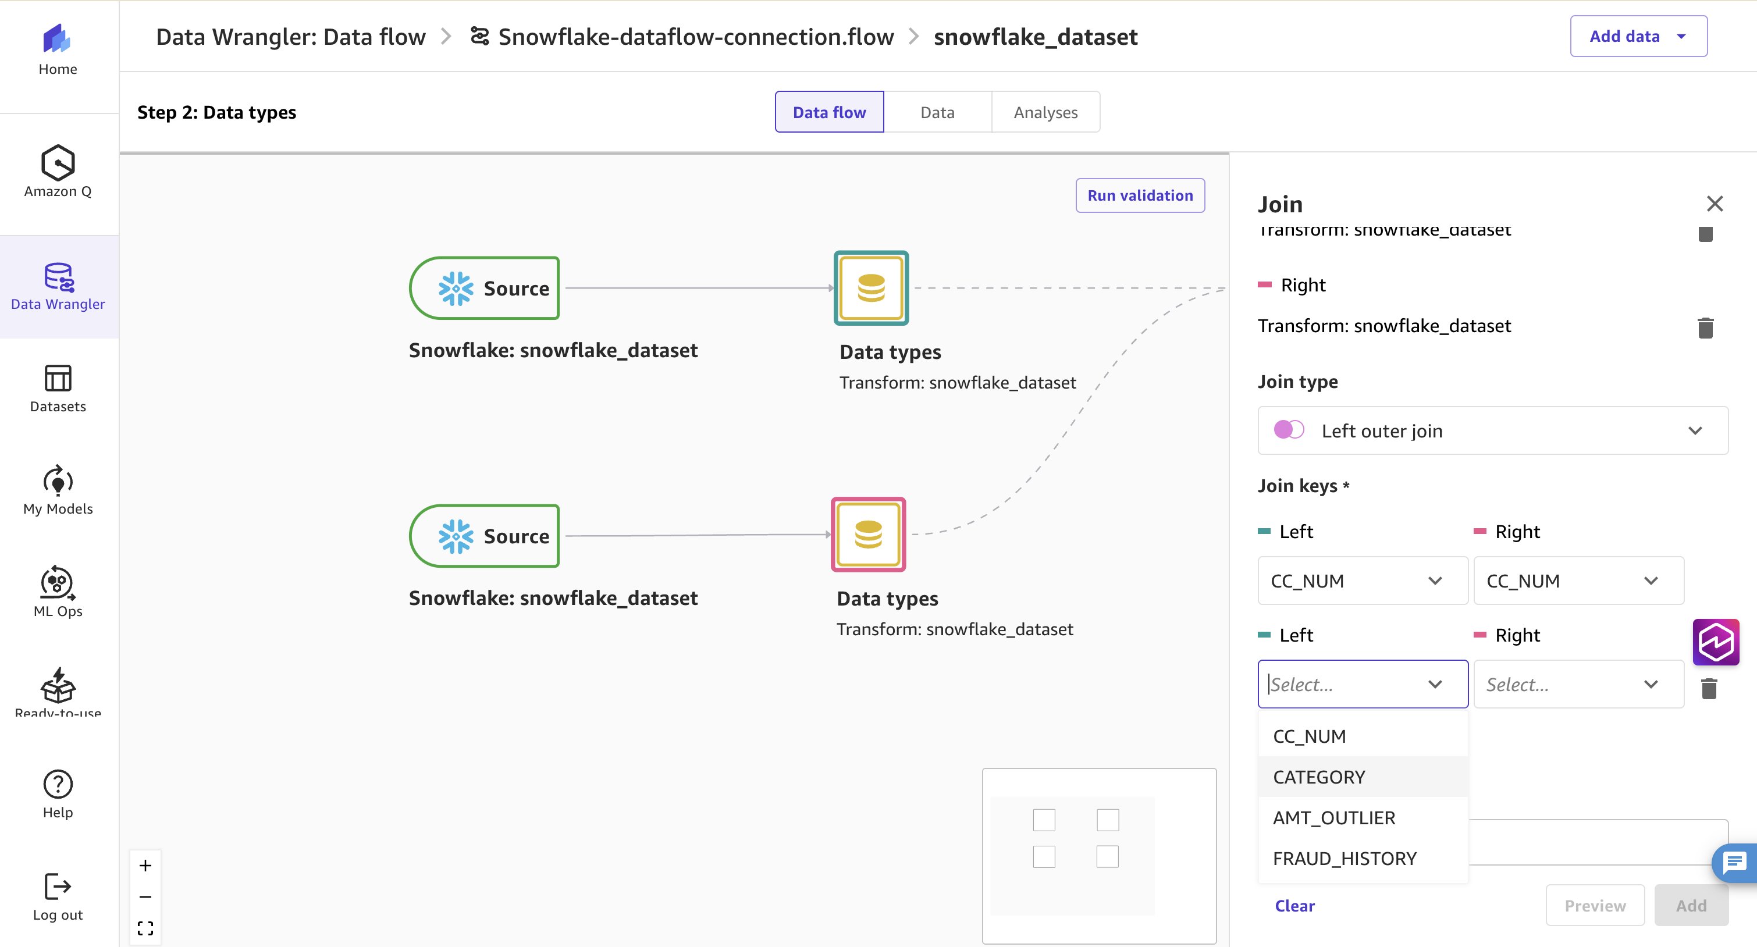Open the first Left join key CC_NUM dropdown
Image resolution: width=1757 pixels, height=947 pixels.
pyautogui.click(x=1362, y=580)
